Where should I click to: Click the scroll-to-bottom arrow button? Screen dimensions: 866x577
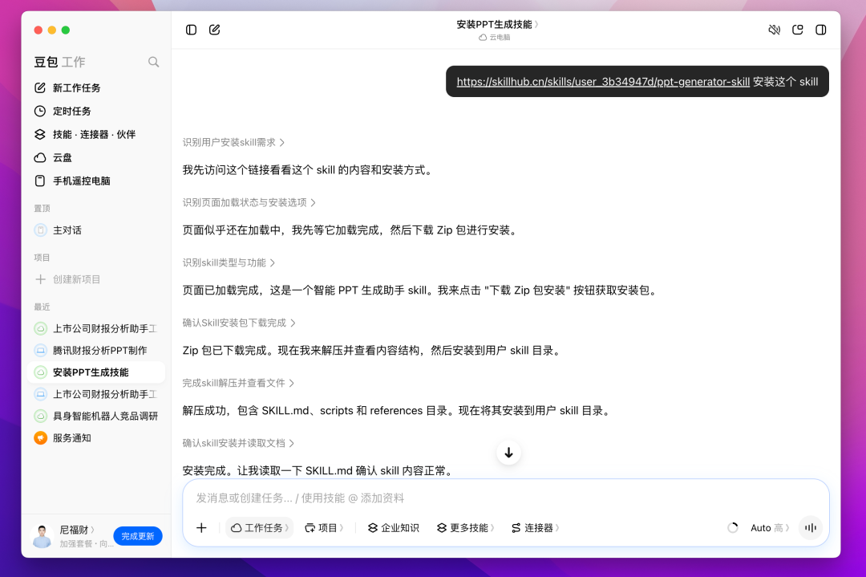pos(508,453)
